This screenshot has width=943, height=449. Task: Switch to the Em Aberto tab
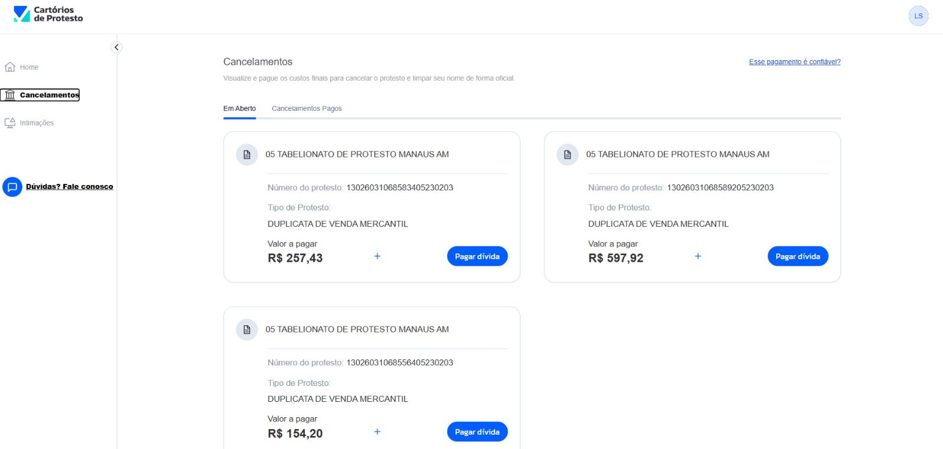click(239, 108)
